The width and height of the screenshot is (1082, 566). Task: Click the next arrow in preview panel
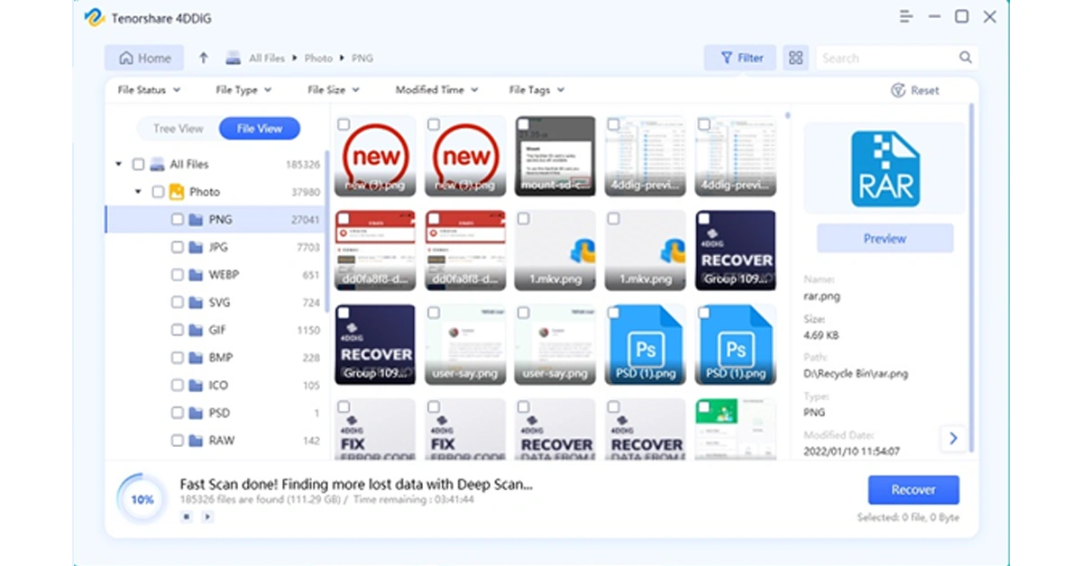[953, 439]
